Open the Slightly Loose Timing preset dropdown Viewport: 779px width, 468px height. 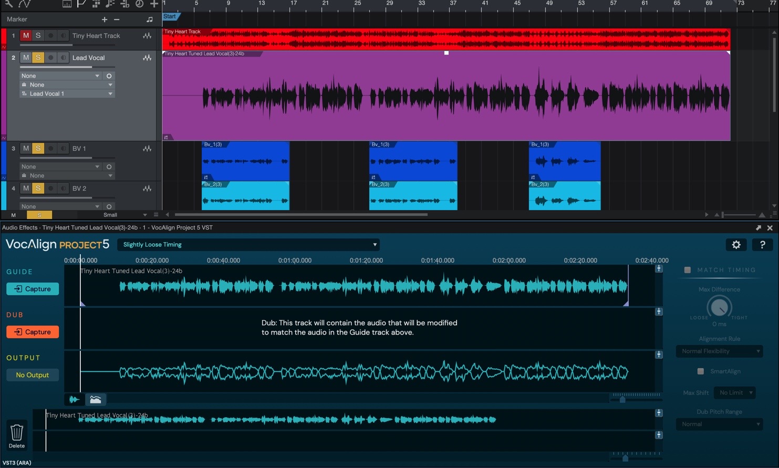pos(248,245)
